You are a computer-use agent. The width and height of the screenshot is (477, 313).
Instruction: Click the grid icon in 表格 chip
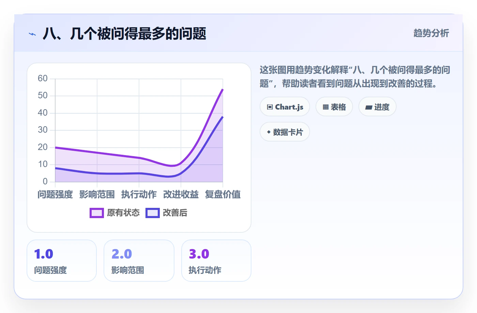326,107
